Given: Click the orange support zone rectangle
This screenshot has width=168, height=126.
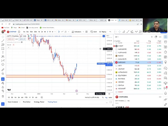Looking at the screenshot, I should coord(56,76).
